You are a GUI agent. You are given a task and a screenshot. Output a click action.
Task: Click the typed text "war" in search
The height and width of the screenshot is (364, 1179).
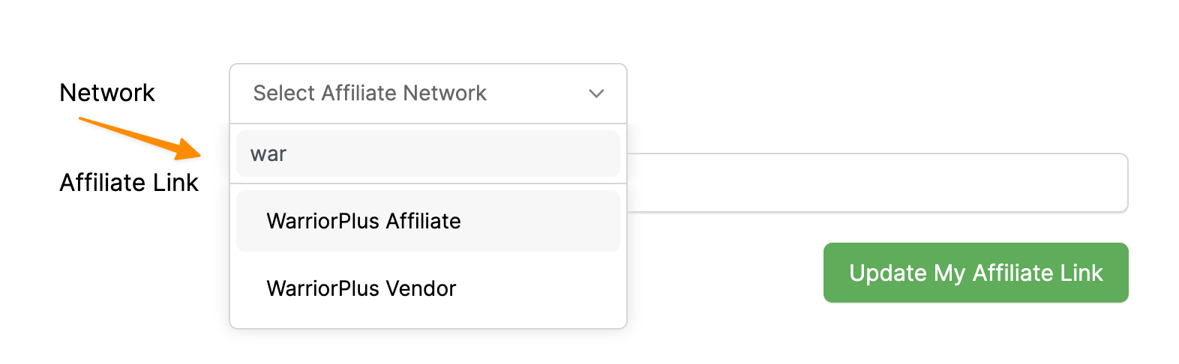pos(268,154)
